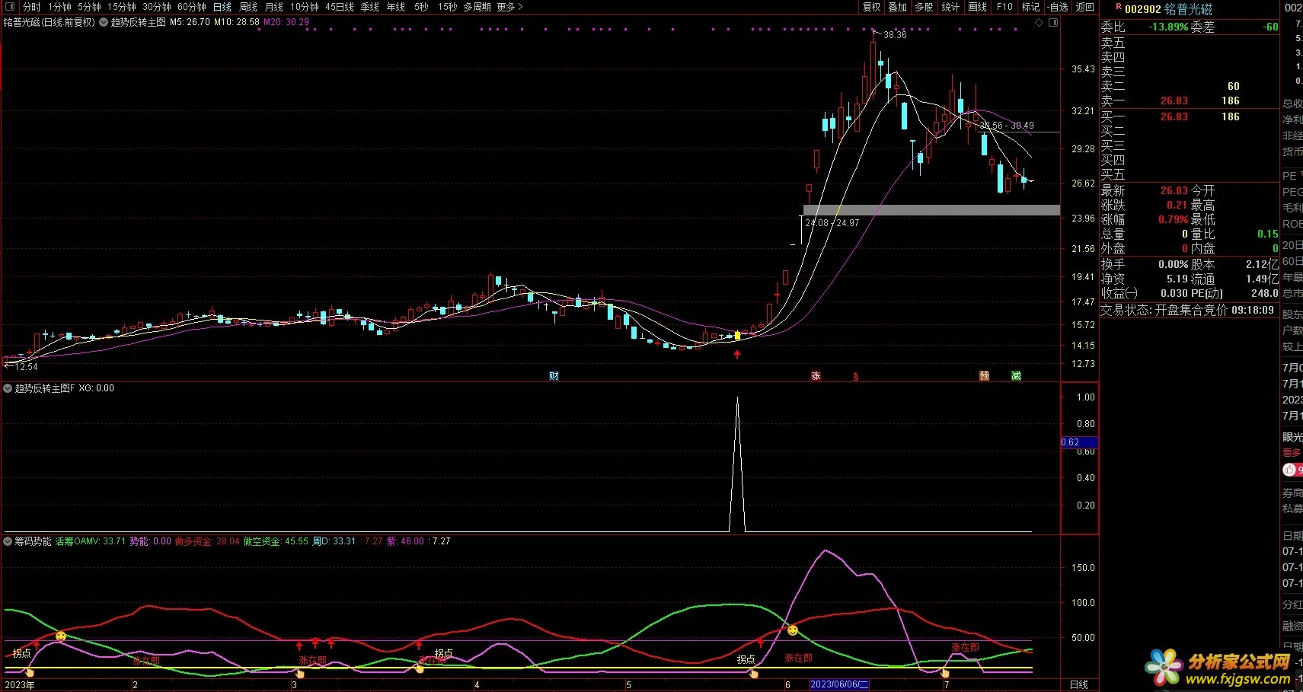Click 叠加 overlay button

(x=898, y=7)
